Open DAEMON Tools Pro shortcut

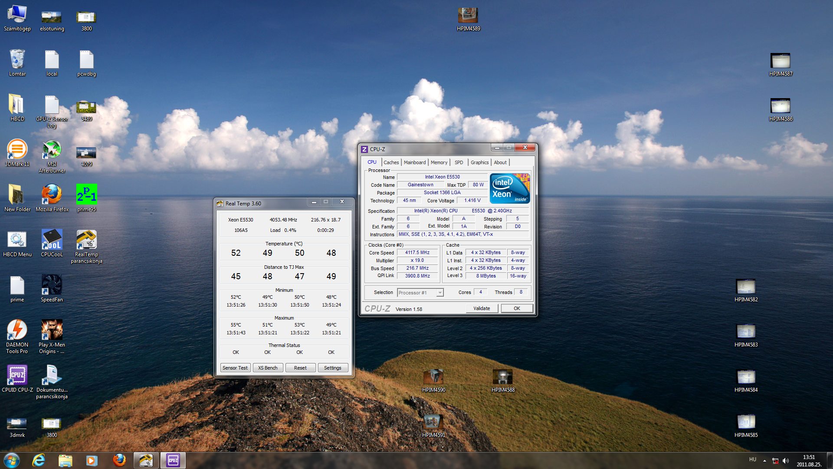pos(17,337)
